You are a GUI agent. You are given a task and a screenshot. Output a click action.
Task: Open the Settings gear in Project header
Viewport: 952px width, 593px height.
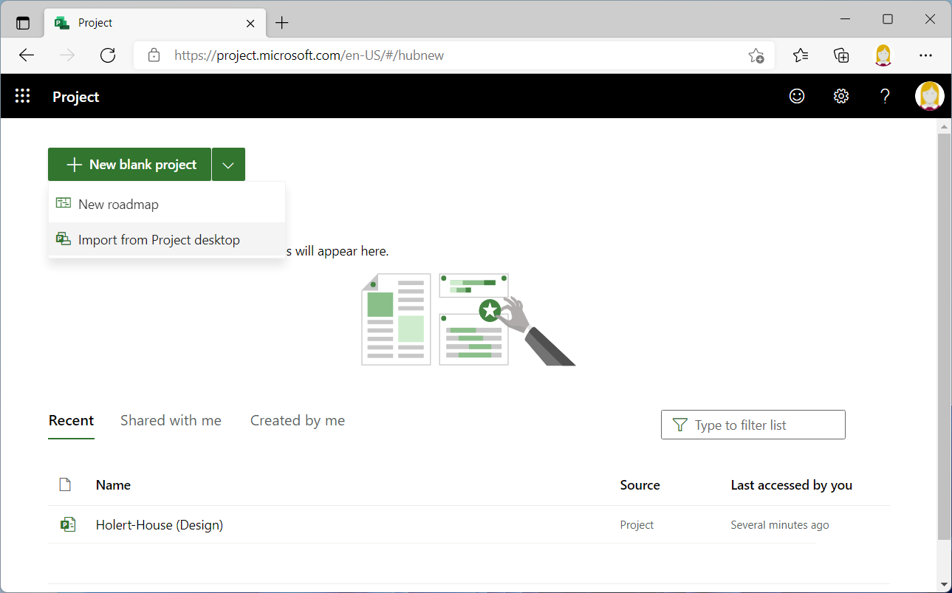841,96
